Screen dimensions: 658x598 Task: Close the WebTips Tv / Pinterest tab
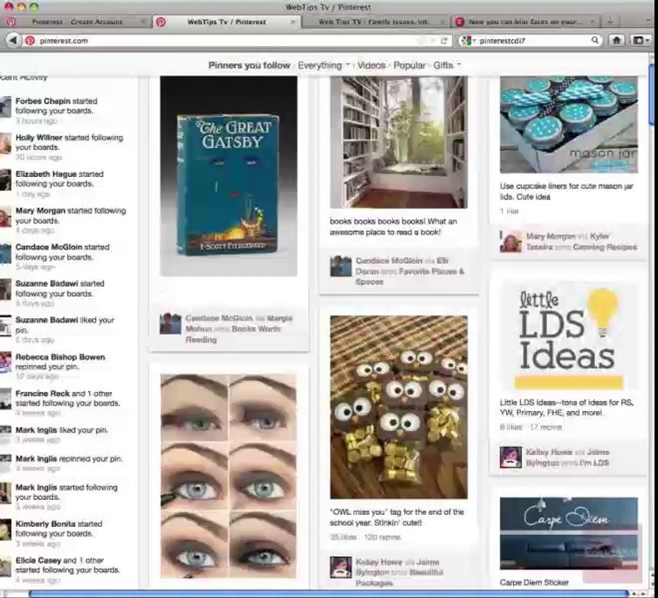pos(293,22)
